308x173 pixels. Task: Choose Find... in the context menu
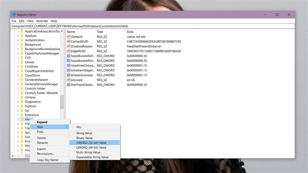coord(50,131)
